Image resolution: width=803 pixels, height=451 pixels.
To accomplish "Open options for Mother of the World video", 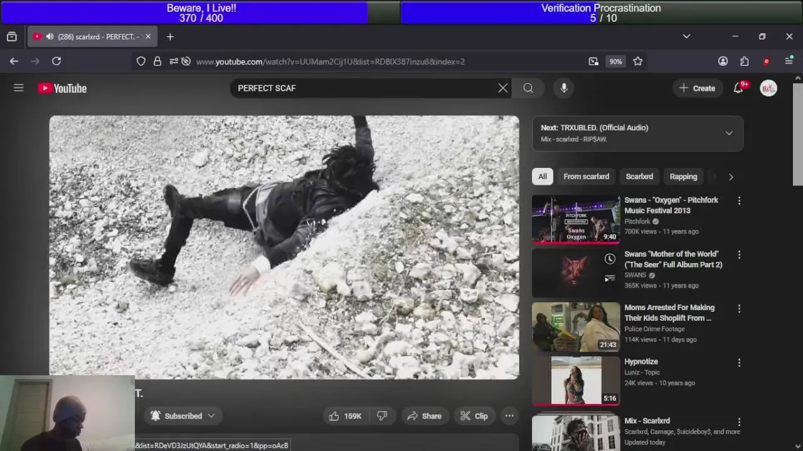I will 739,255.
